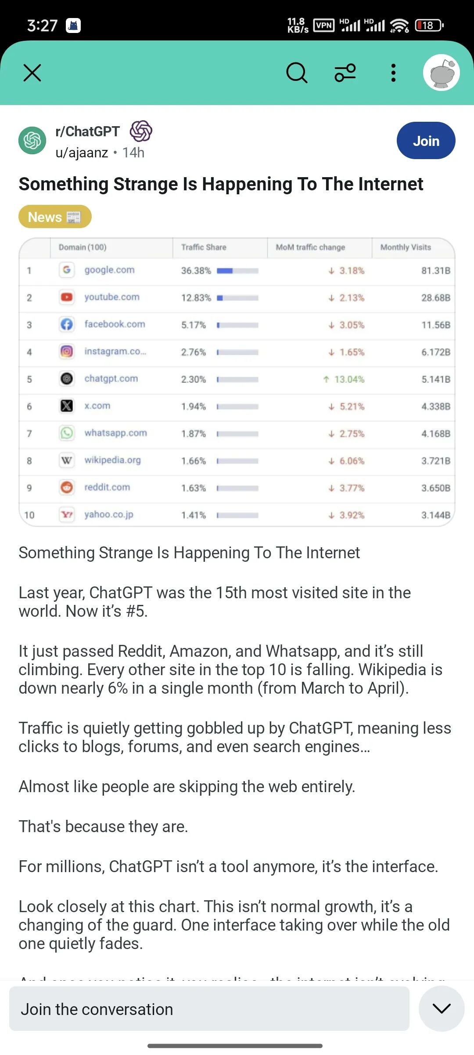Tap the Join the conversation field

coord(209,1009)
